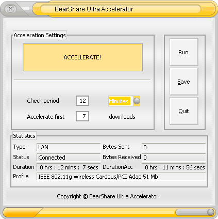Click the DurationAcc value 11 mins : 56 secs
The image size is (218, 219).
[174, 167]
